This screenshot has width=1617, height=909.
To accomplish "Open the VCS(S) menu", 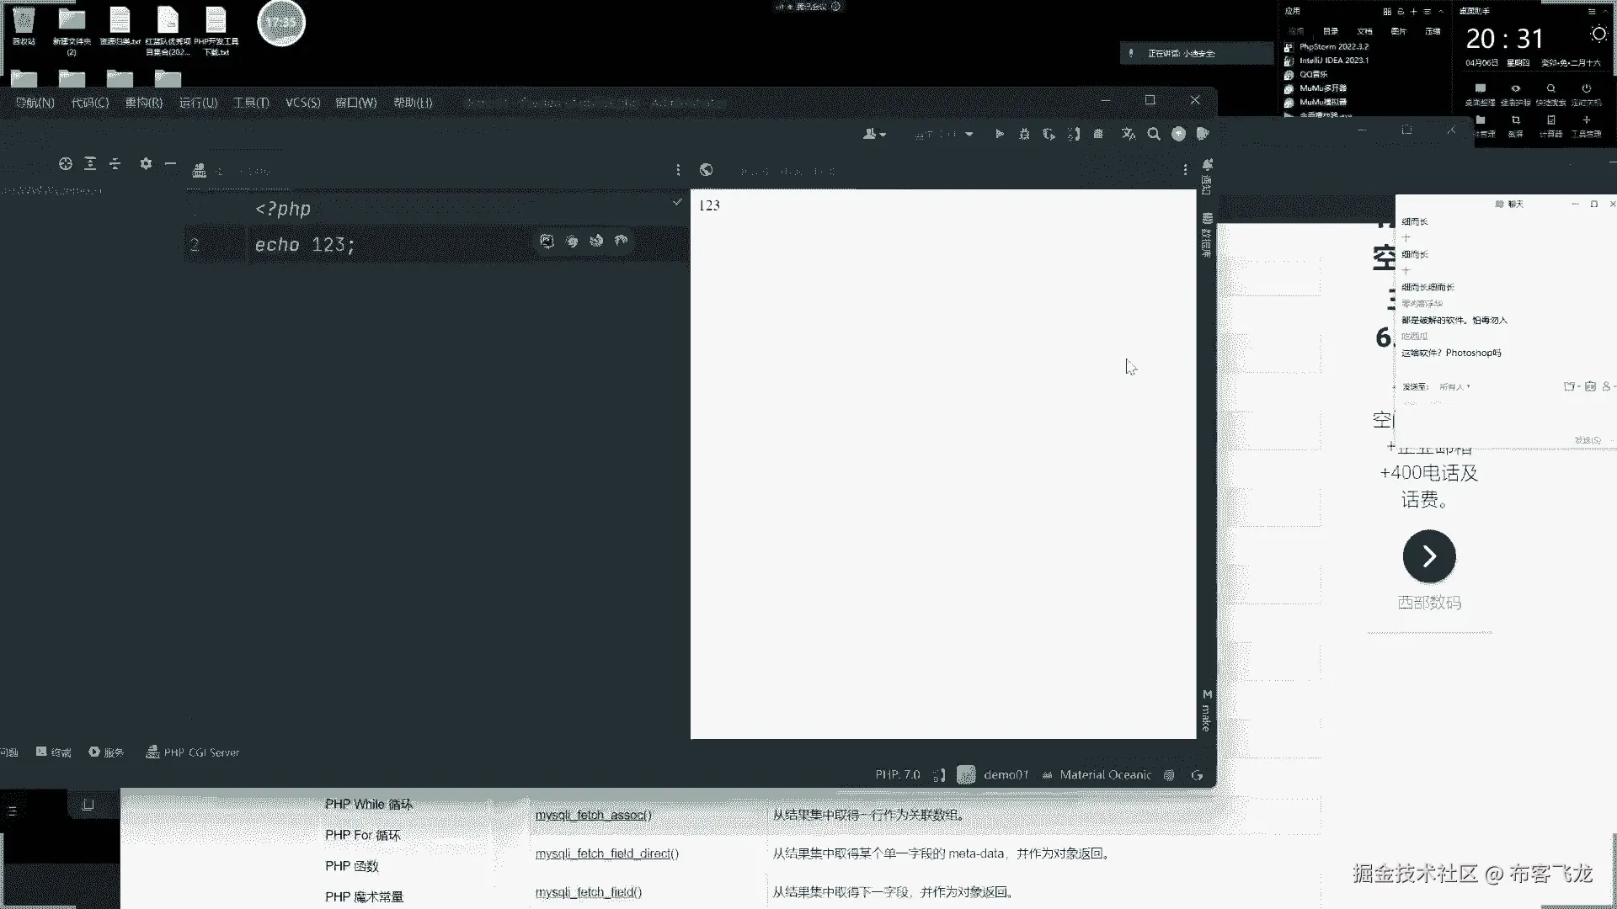I will click(302, 103).
